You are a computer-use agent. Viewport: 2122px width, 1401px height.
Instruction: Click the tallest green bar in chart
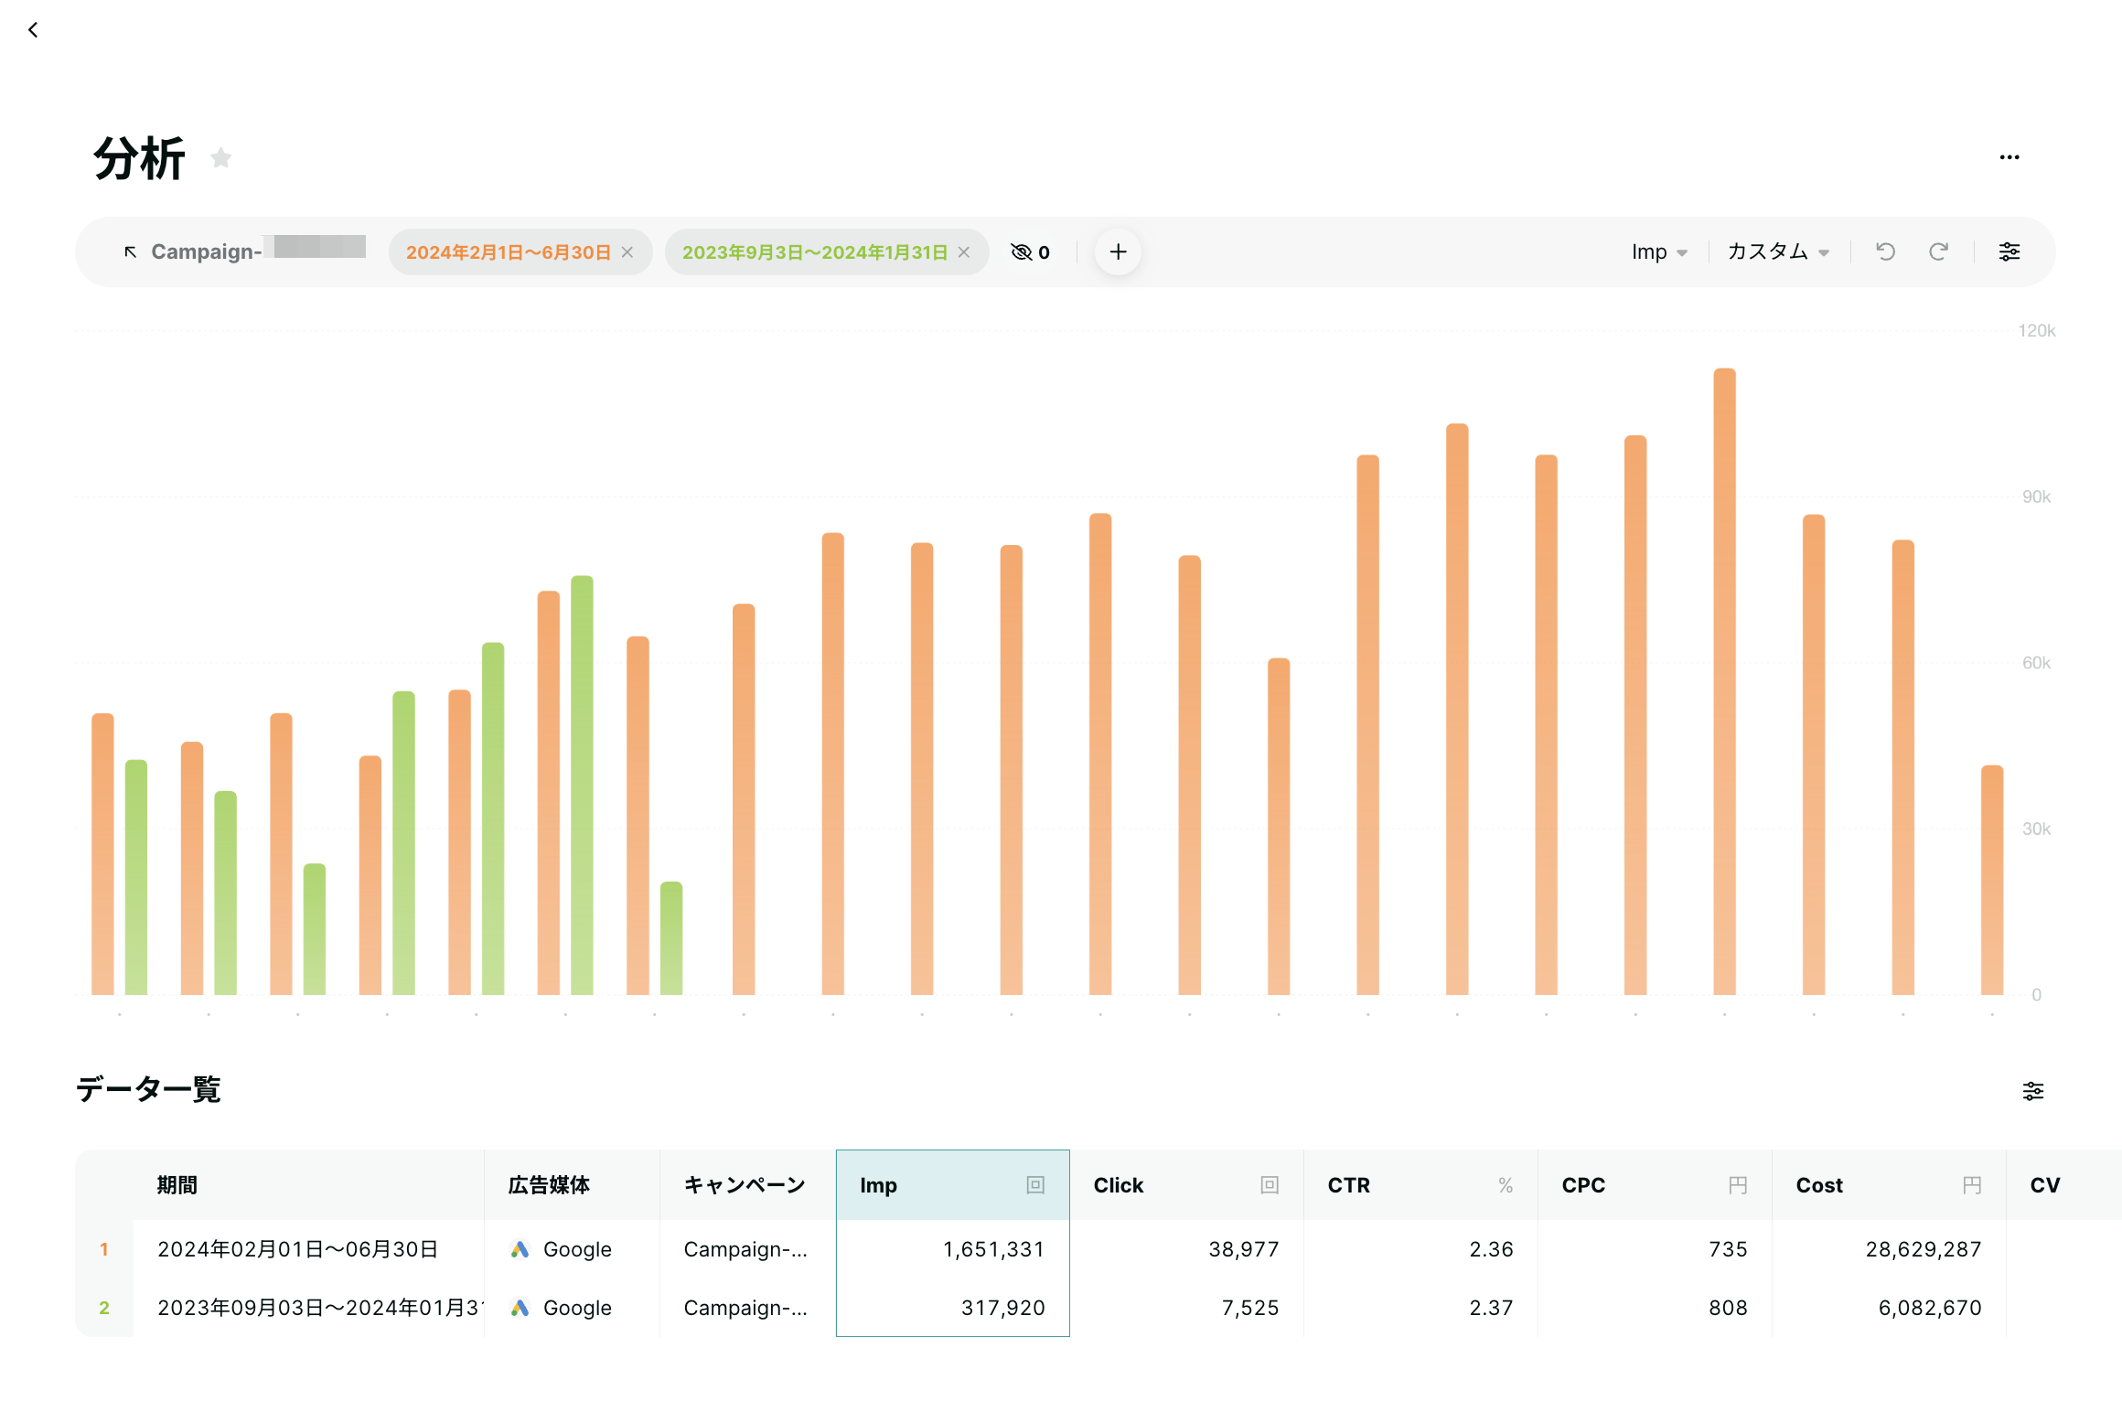coord(582,785)
